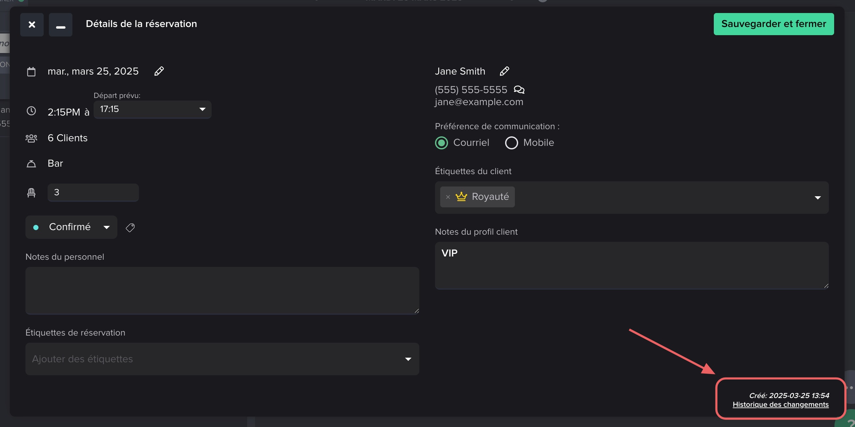Select Courriel communication preference
855x427 pixels.
tap(442, 143)
